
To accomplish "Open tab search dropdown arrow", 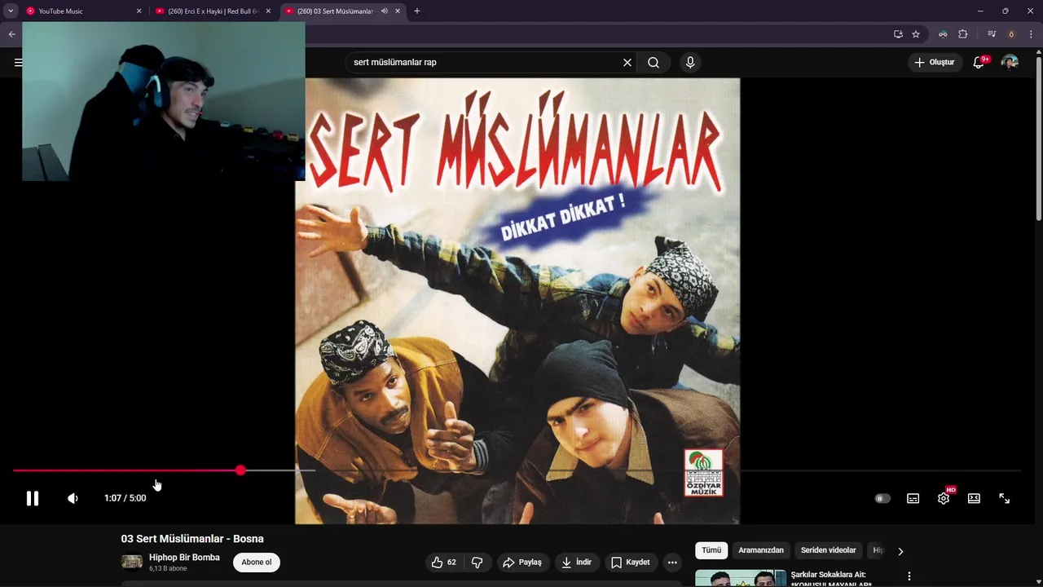I will (x=11, y=11).
